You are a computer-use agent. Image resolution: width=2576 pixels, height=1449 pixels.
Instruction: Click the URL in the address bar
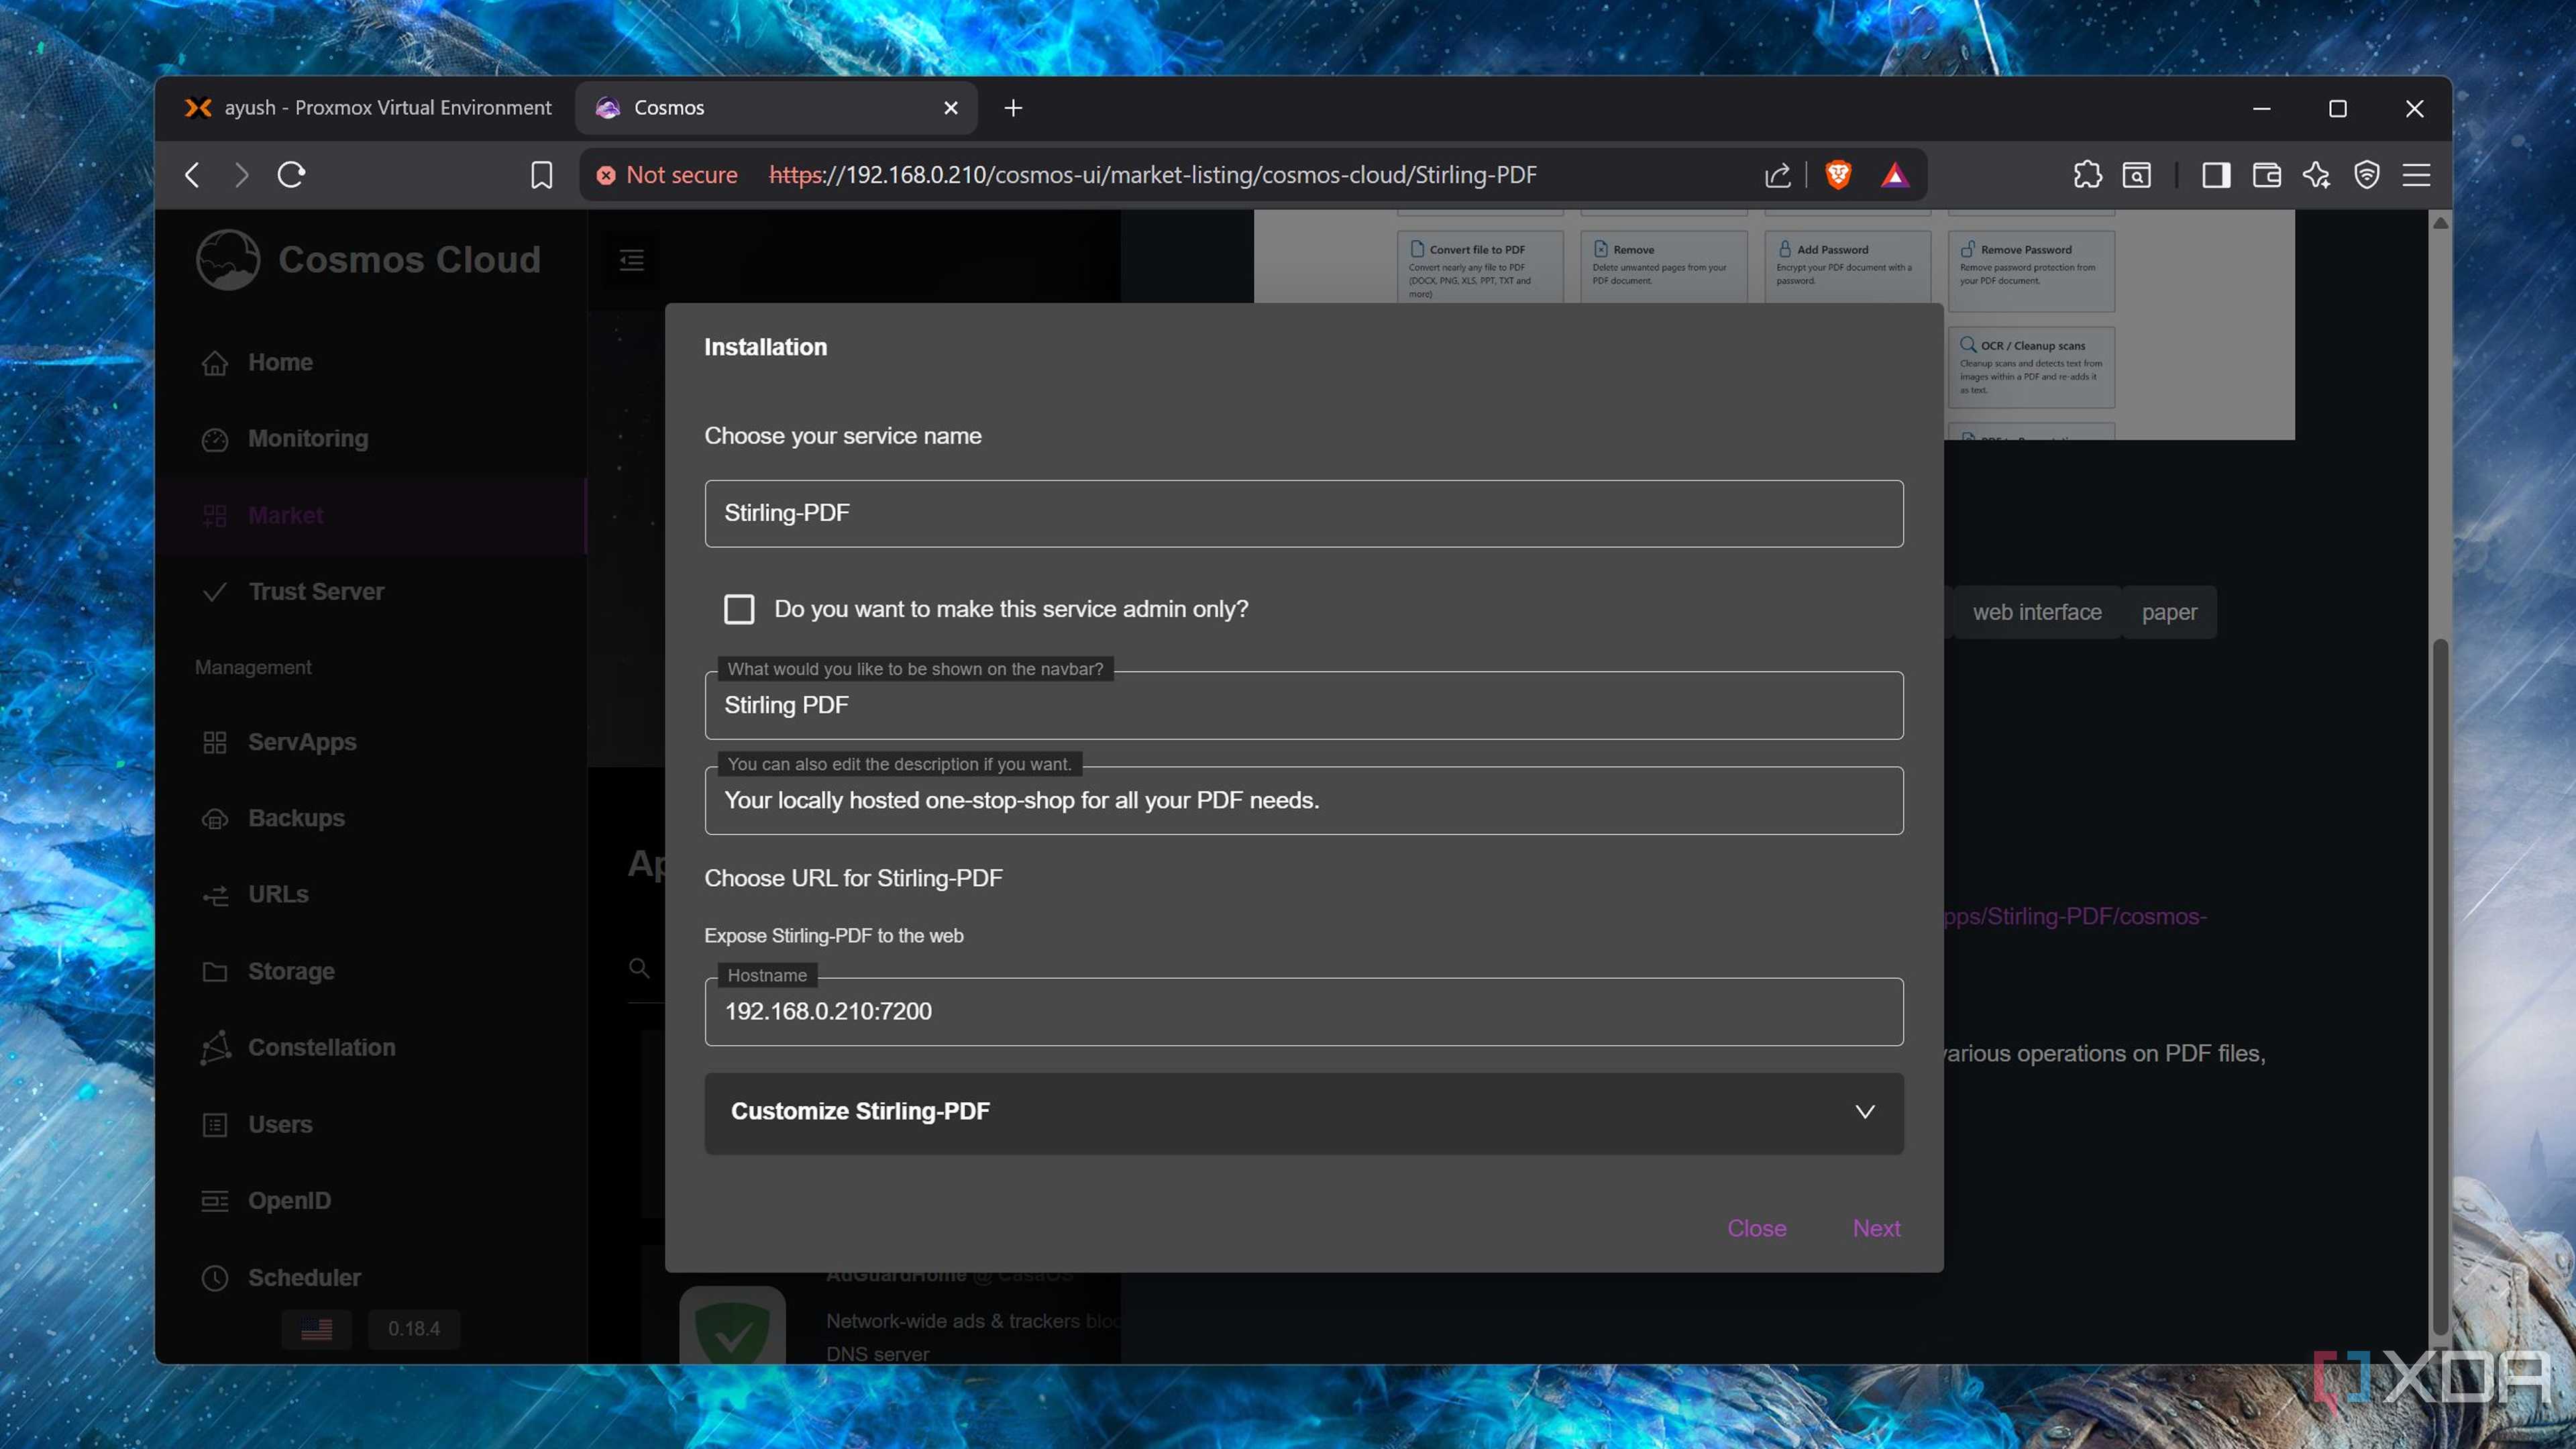[1152, 175]
